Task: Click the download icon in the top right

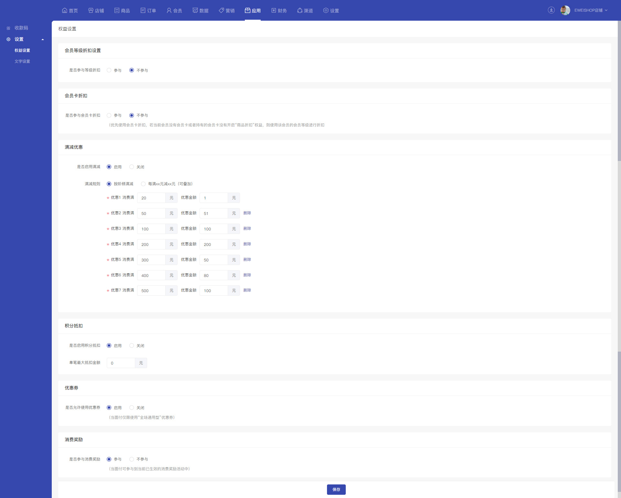Action: click(551, 10)
